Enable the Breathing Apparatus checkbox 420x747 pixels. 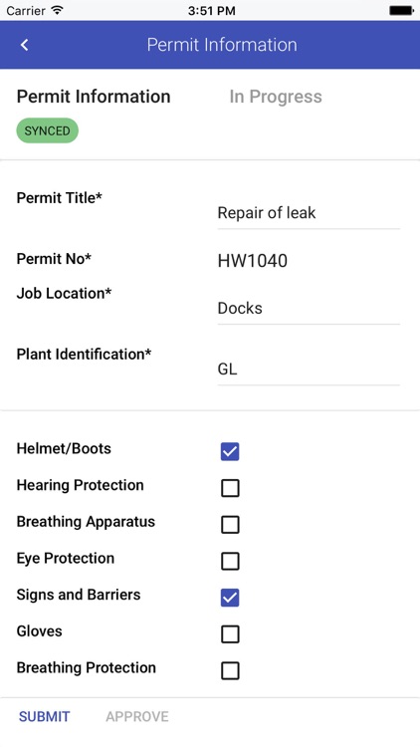pyautogui.click(x=230, y=525)
